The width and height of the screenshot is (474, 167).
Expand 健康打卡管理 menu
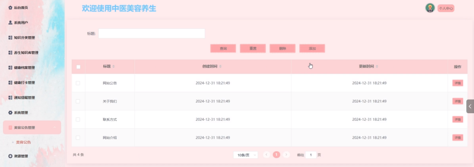[32, 82]
